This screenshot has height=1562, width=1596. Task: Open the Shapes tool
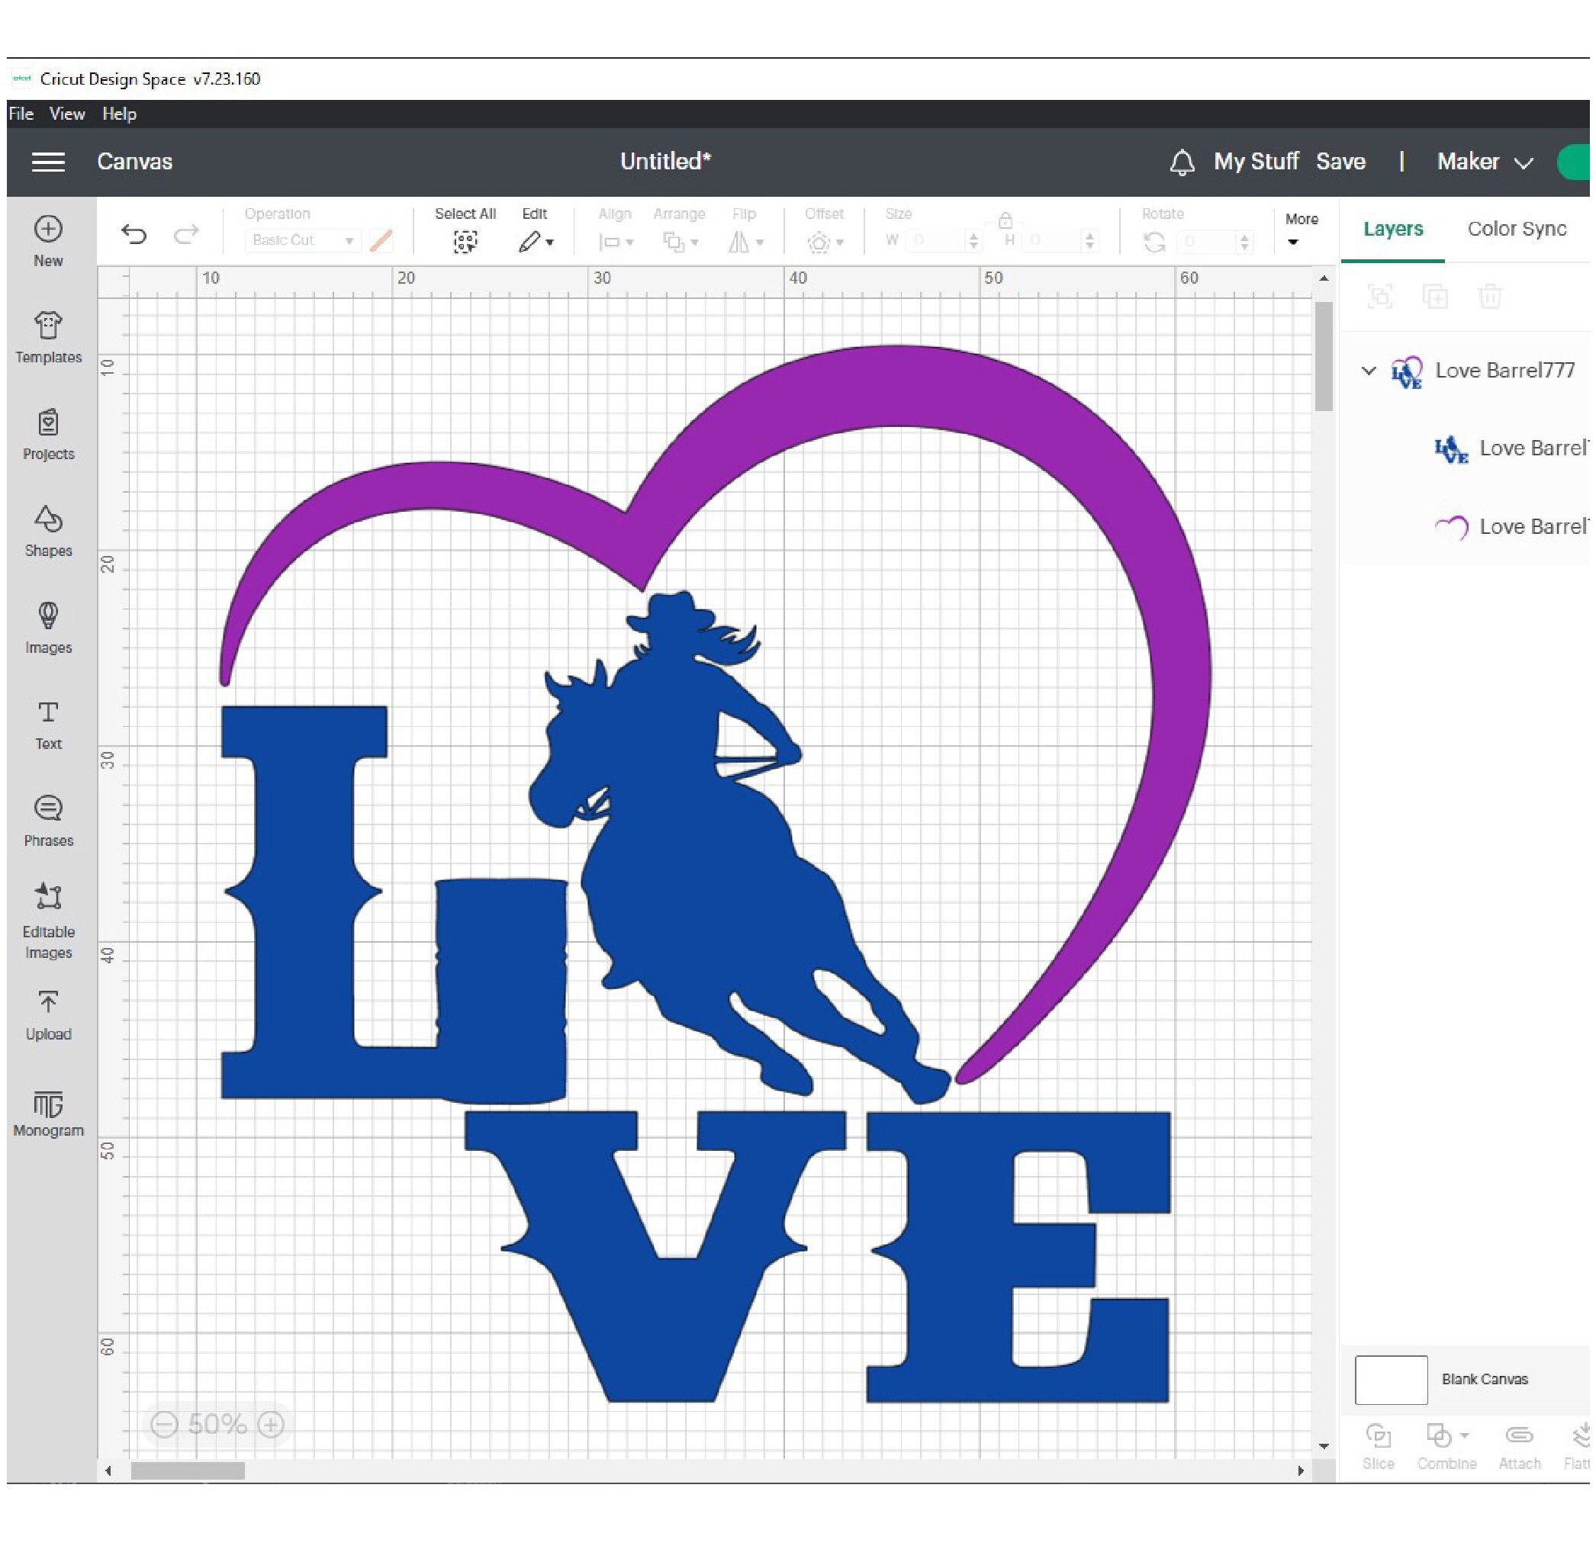pos(48,532)
